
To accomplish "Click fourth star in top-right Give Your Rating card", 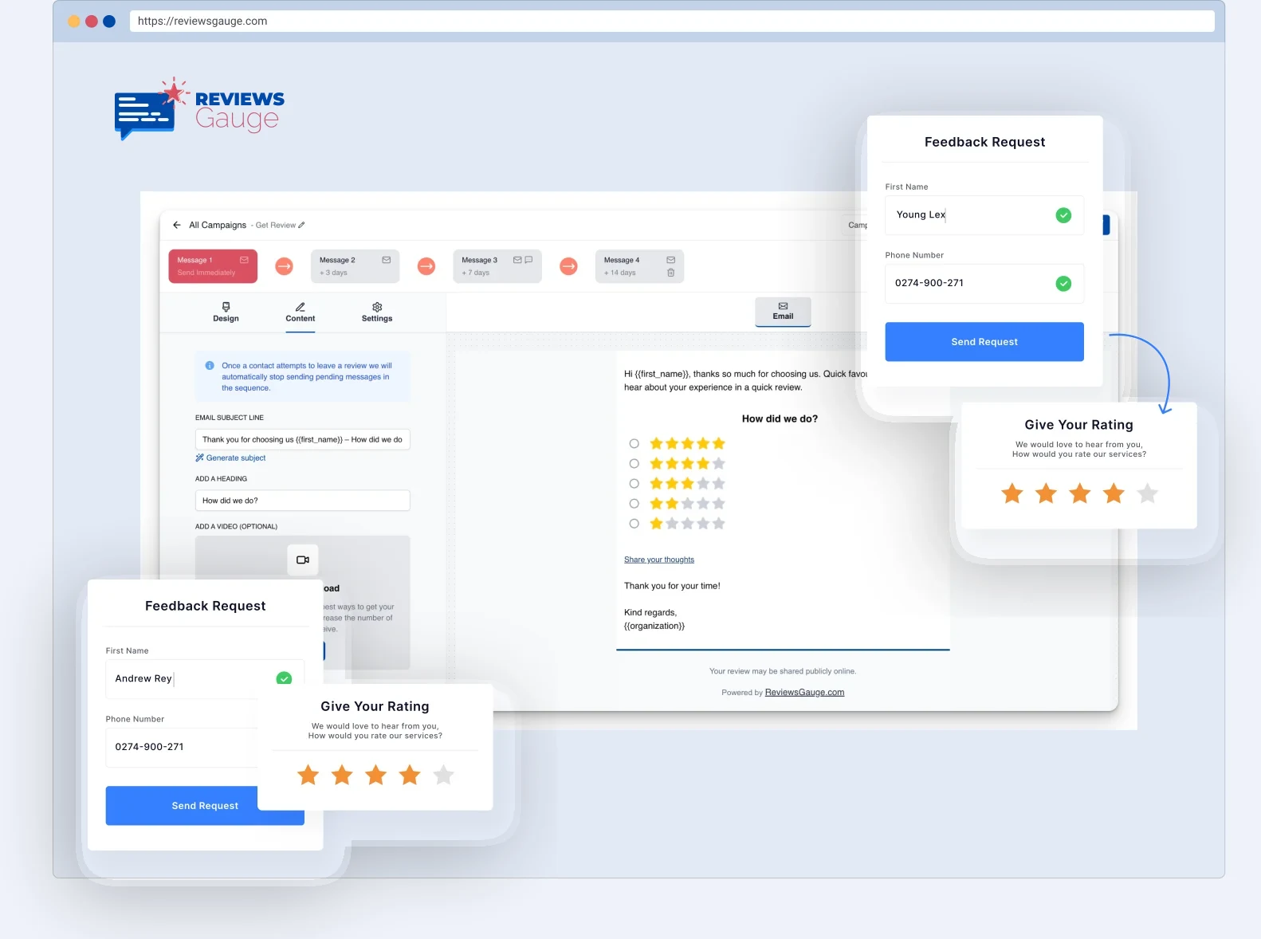I will coord(1114,493).
